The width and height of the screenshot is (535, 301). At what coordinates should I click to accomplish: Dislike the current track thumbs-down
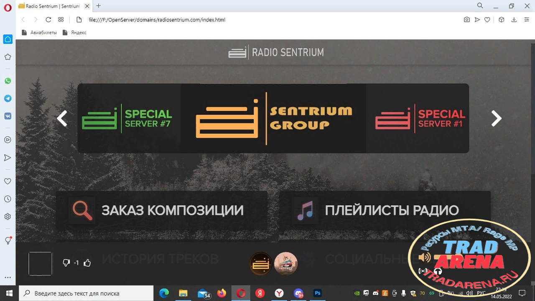(66, 263)
